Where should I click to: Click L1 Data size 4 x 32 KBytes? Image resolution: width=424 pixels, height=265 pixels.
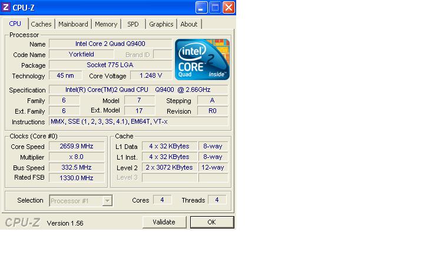(x=170, y=146)
